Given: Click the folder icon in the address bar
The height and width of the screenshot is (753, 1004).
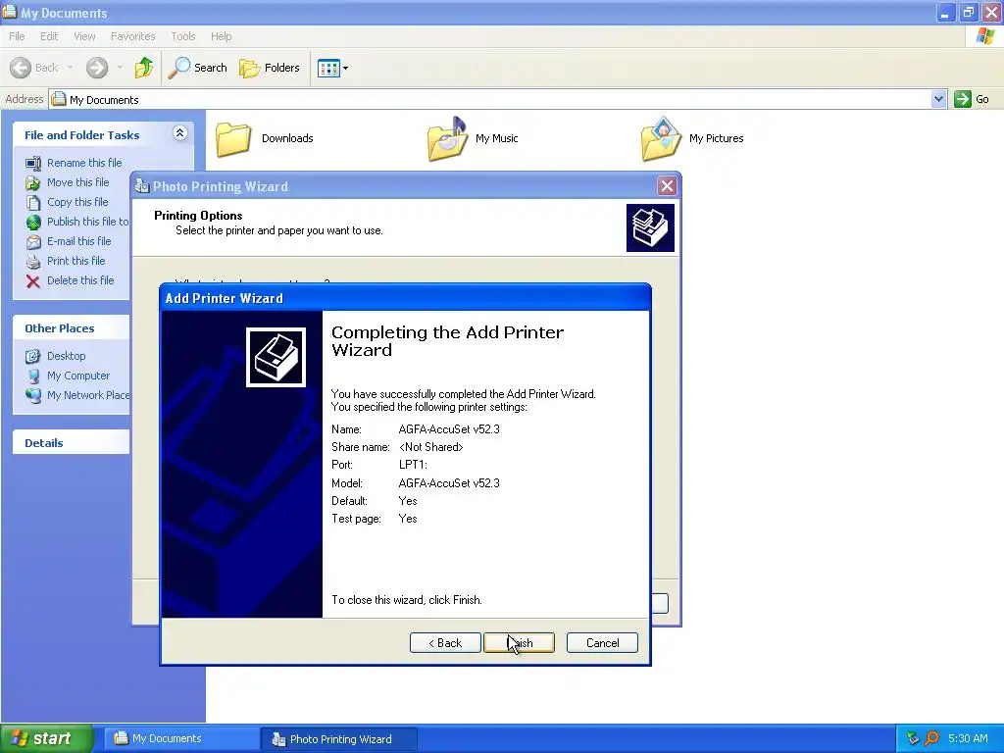Looking at the screenshot, I should tap(59, 99).
